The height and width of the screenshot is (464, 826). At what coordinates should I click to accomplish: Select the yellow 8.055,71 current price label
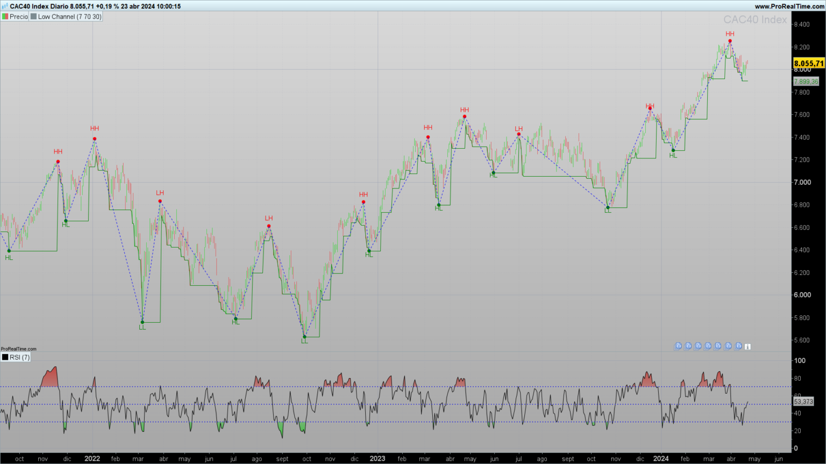click(x=808, y=63)
